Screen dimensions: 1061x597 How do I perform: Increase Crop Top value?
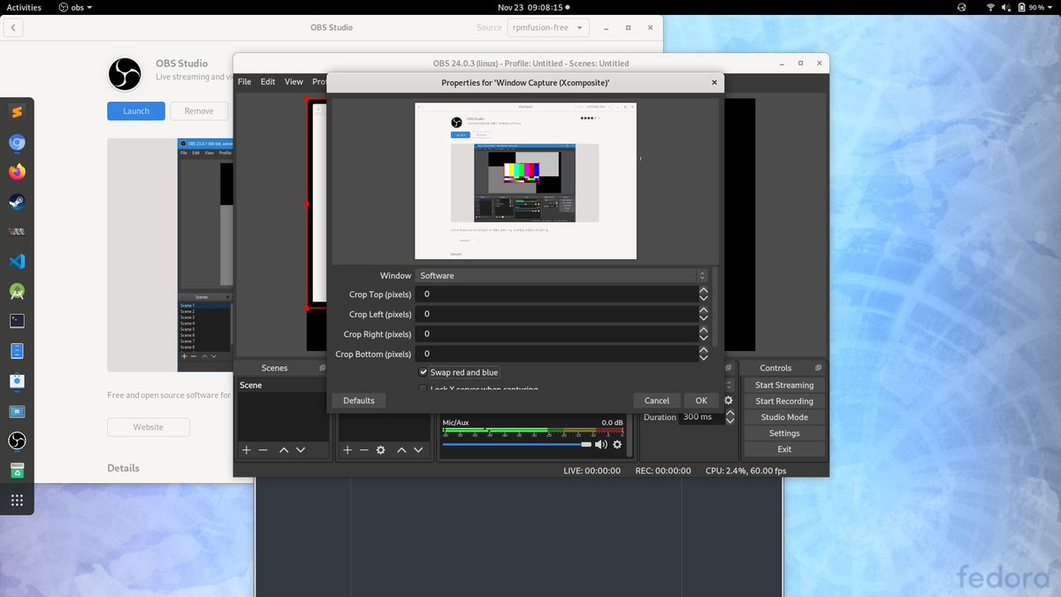(x=704, y=290)
